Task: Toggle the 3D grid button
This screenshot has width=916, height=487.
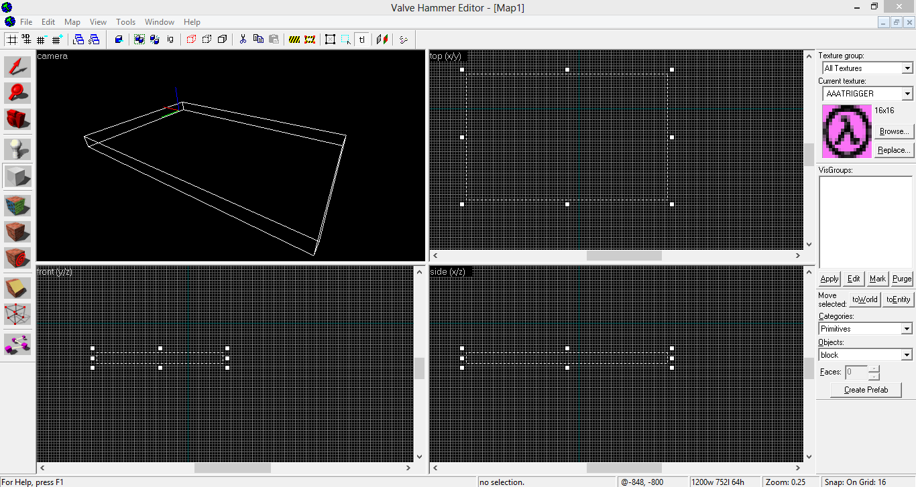Action: [26, 40]
